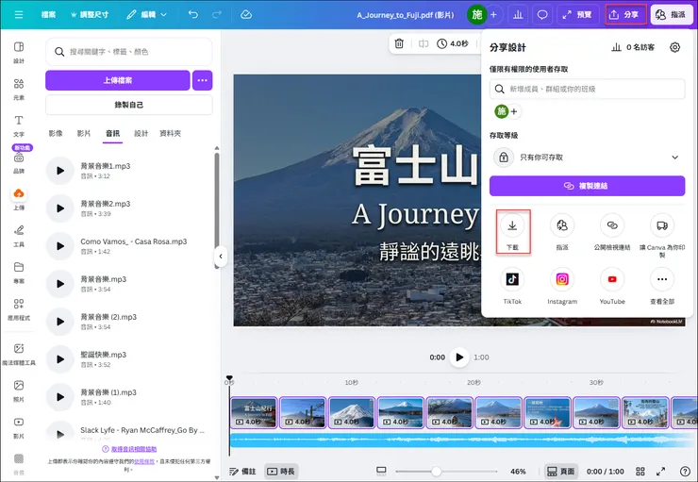Click the 上傳檔案 upload files button
Screen dimensions: 698x482
pyautogui.click(x=118, y=80)
